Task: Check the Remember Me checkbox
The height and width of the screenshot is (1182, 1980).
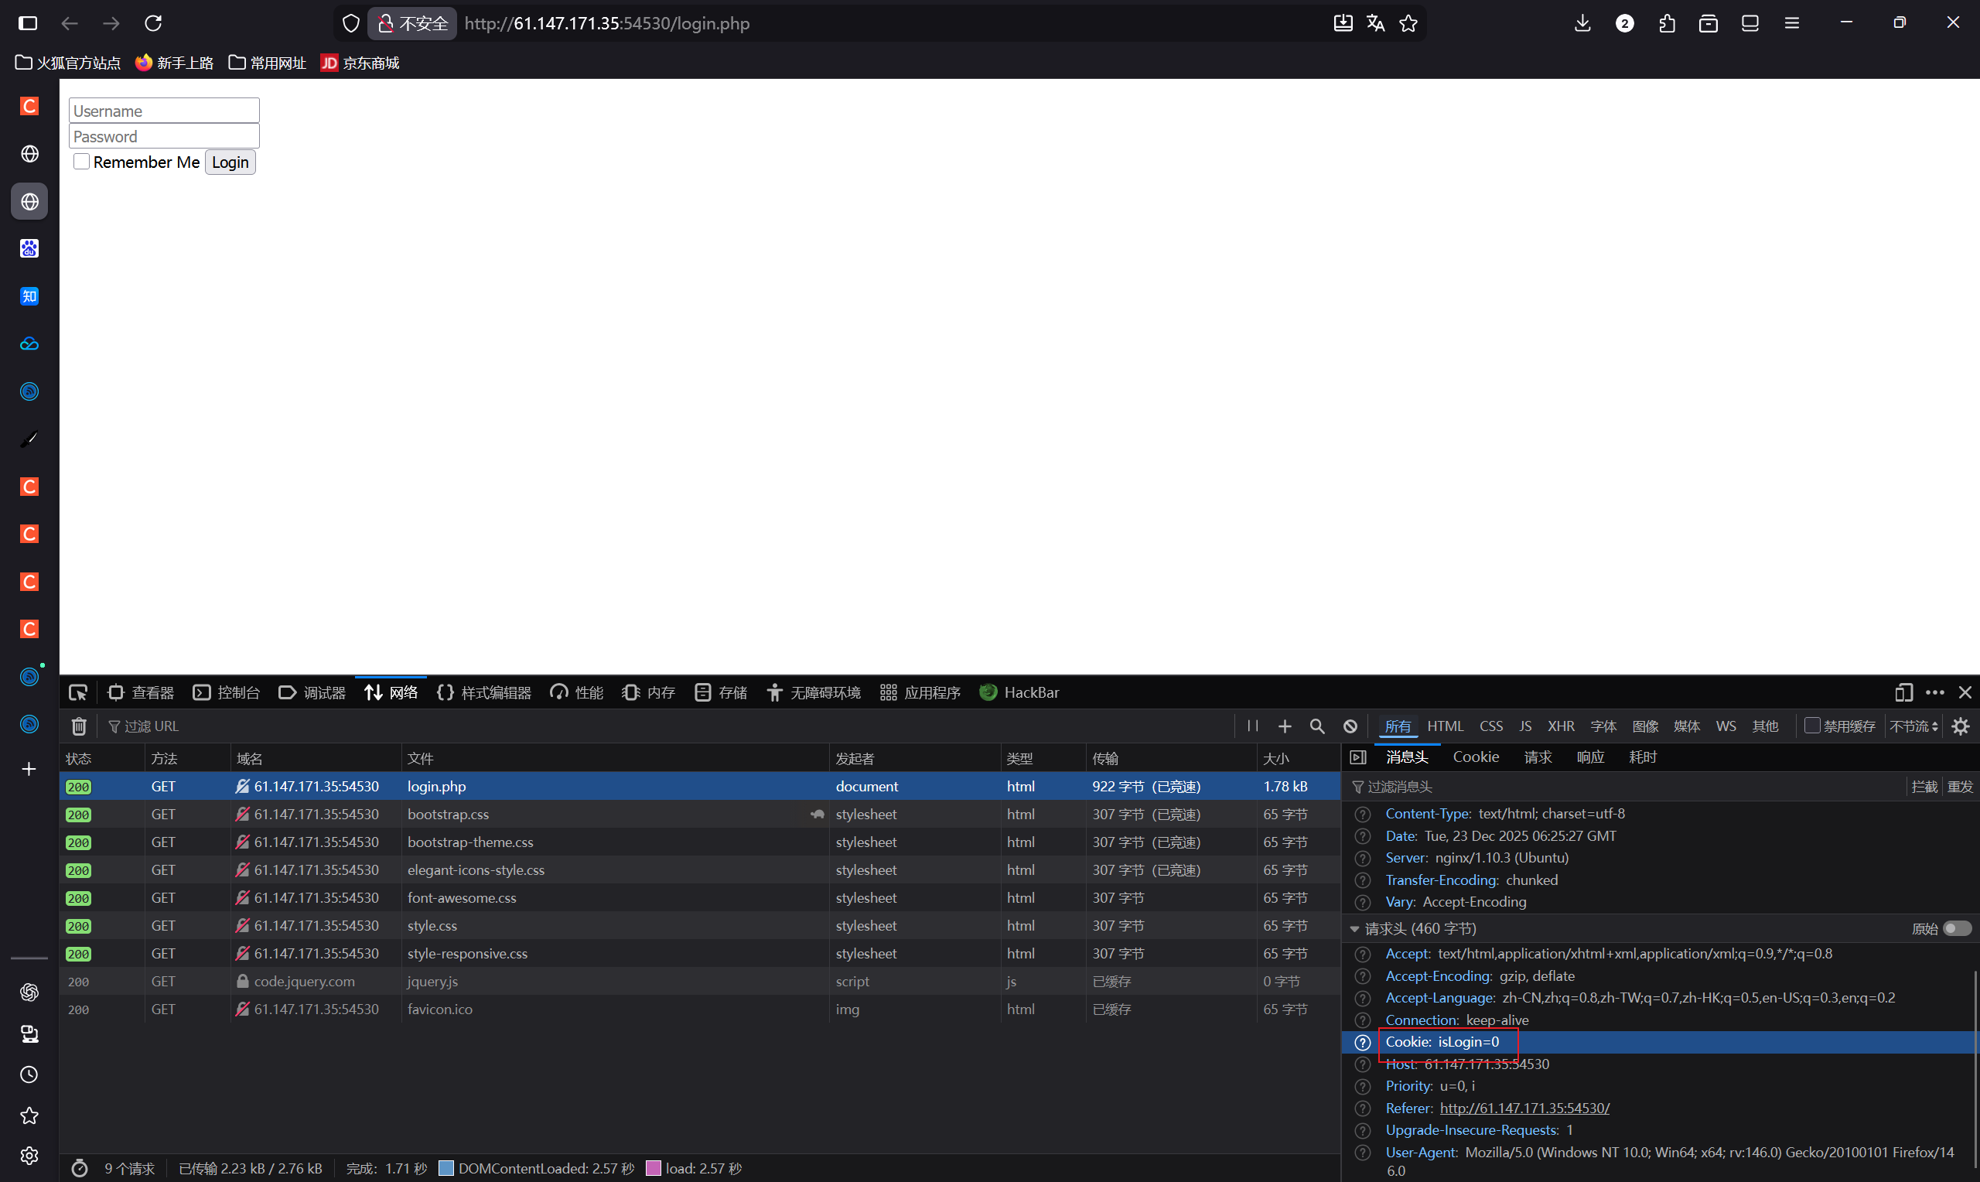Action: coord(81,162)
